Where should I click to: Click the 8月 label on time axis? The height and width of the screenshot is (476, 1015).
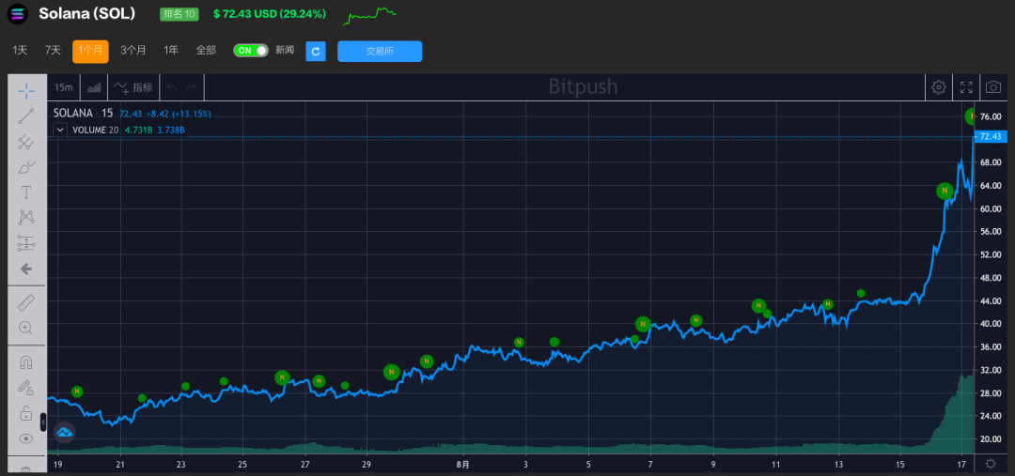462,464
